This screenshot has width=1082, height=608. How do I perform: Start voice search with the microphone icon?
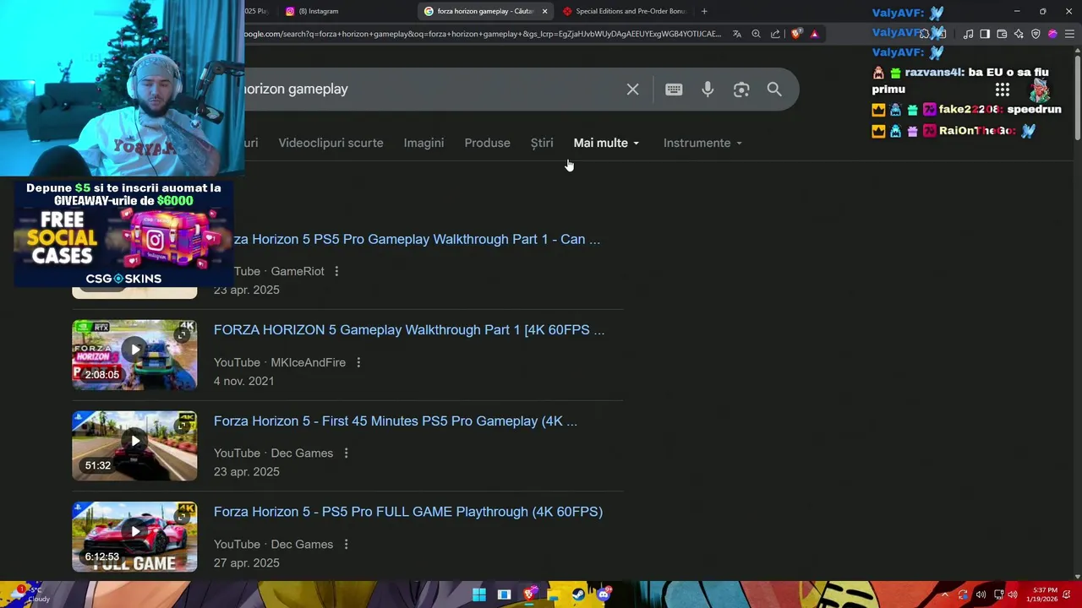[708, 90]
